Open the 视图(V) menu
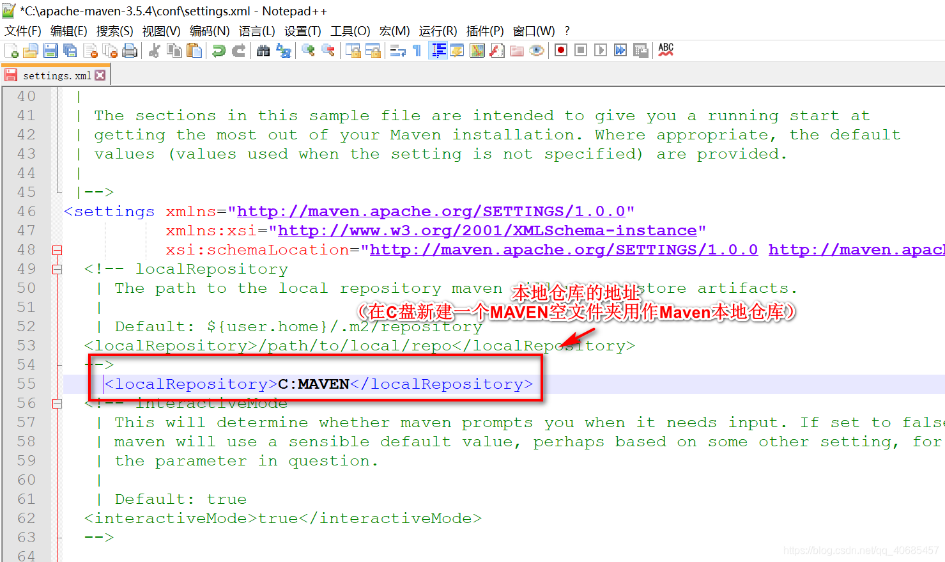This screenshot has height=562, width=945. [161, 31]
